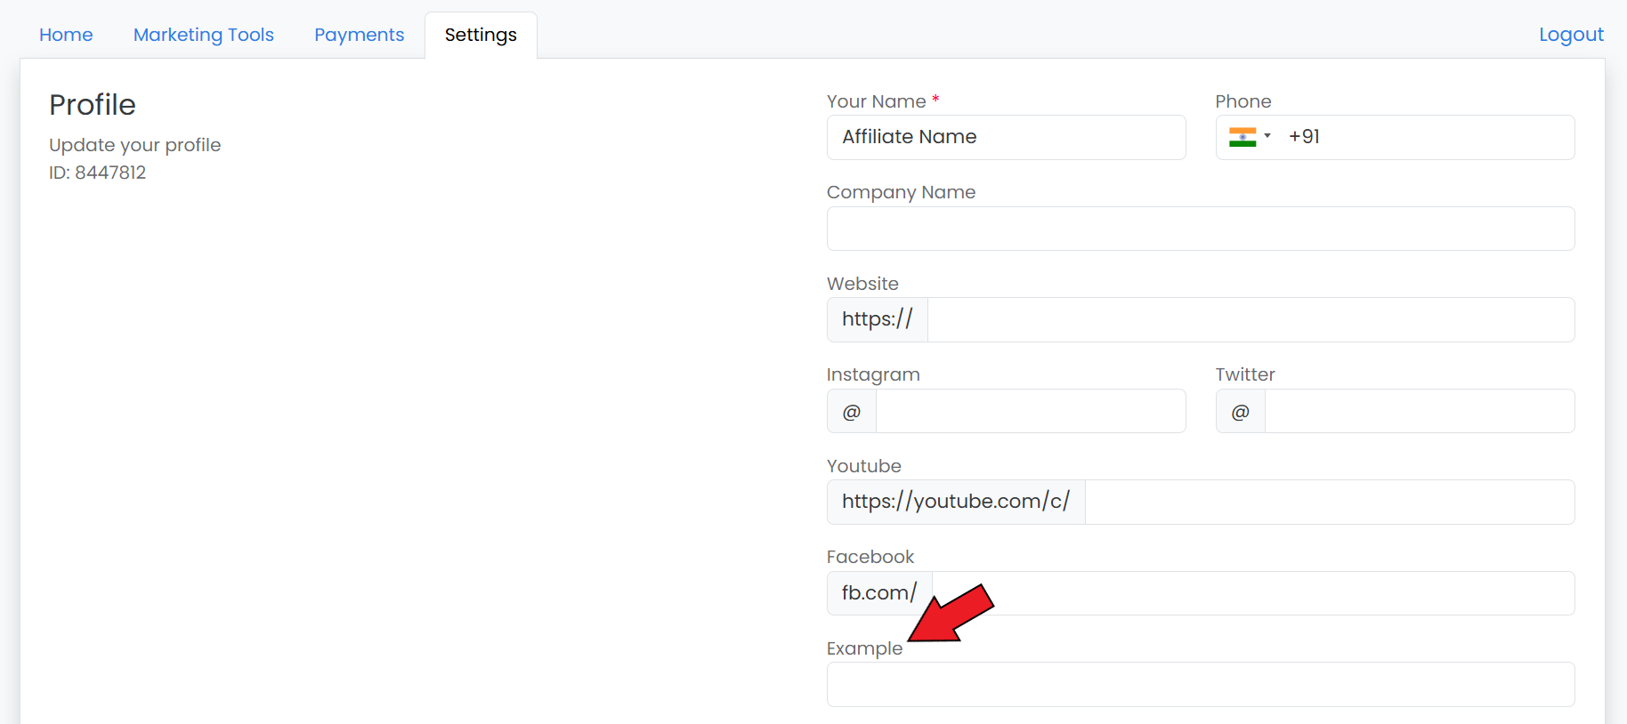Focus the Example text field
Screen dimensions: 1627x724
coord(1200,685)
